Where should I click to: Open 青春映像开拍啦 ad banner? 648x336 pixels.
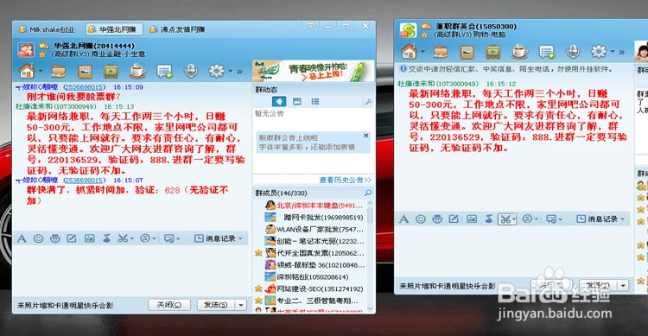click(x=314, y=71)
